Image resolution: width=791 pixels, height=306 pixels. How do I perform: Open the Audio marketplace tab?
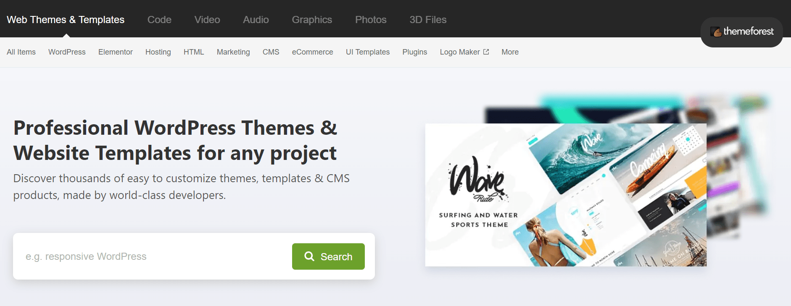pos(256,20)
